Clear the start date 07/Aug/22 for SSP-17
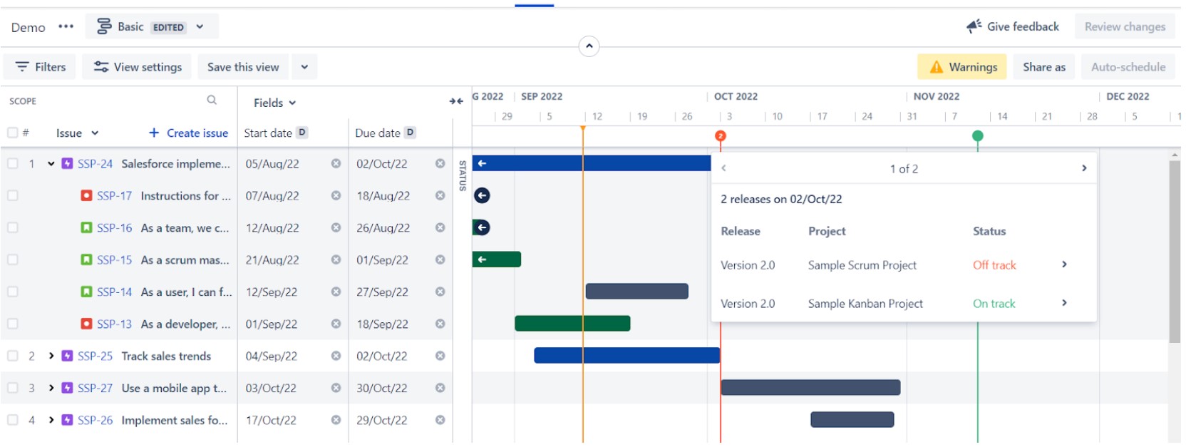 (x=336, y=195)
